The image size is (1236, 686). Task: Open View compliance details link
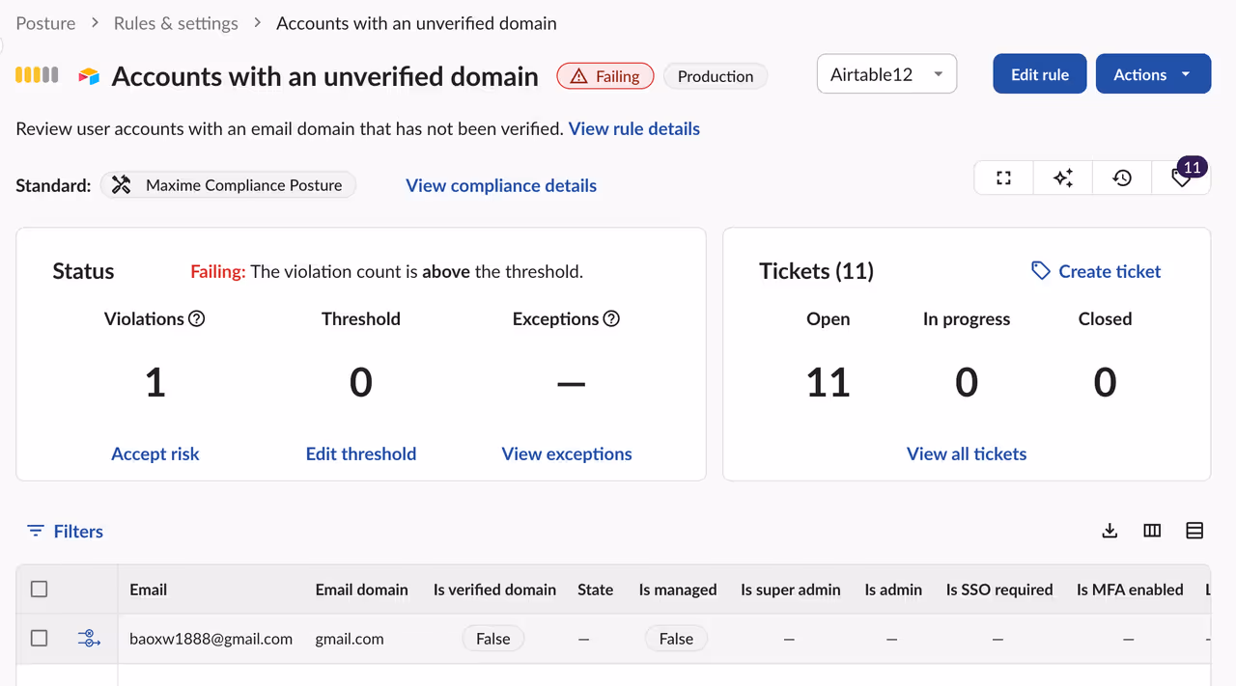501,185
